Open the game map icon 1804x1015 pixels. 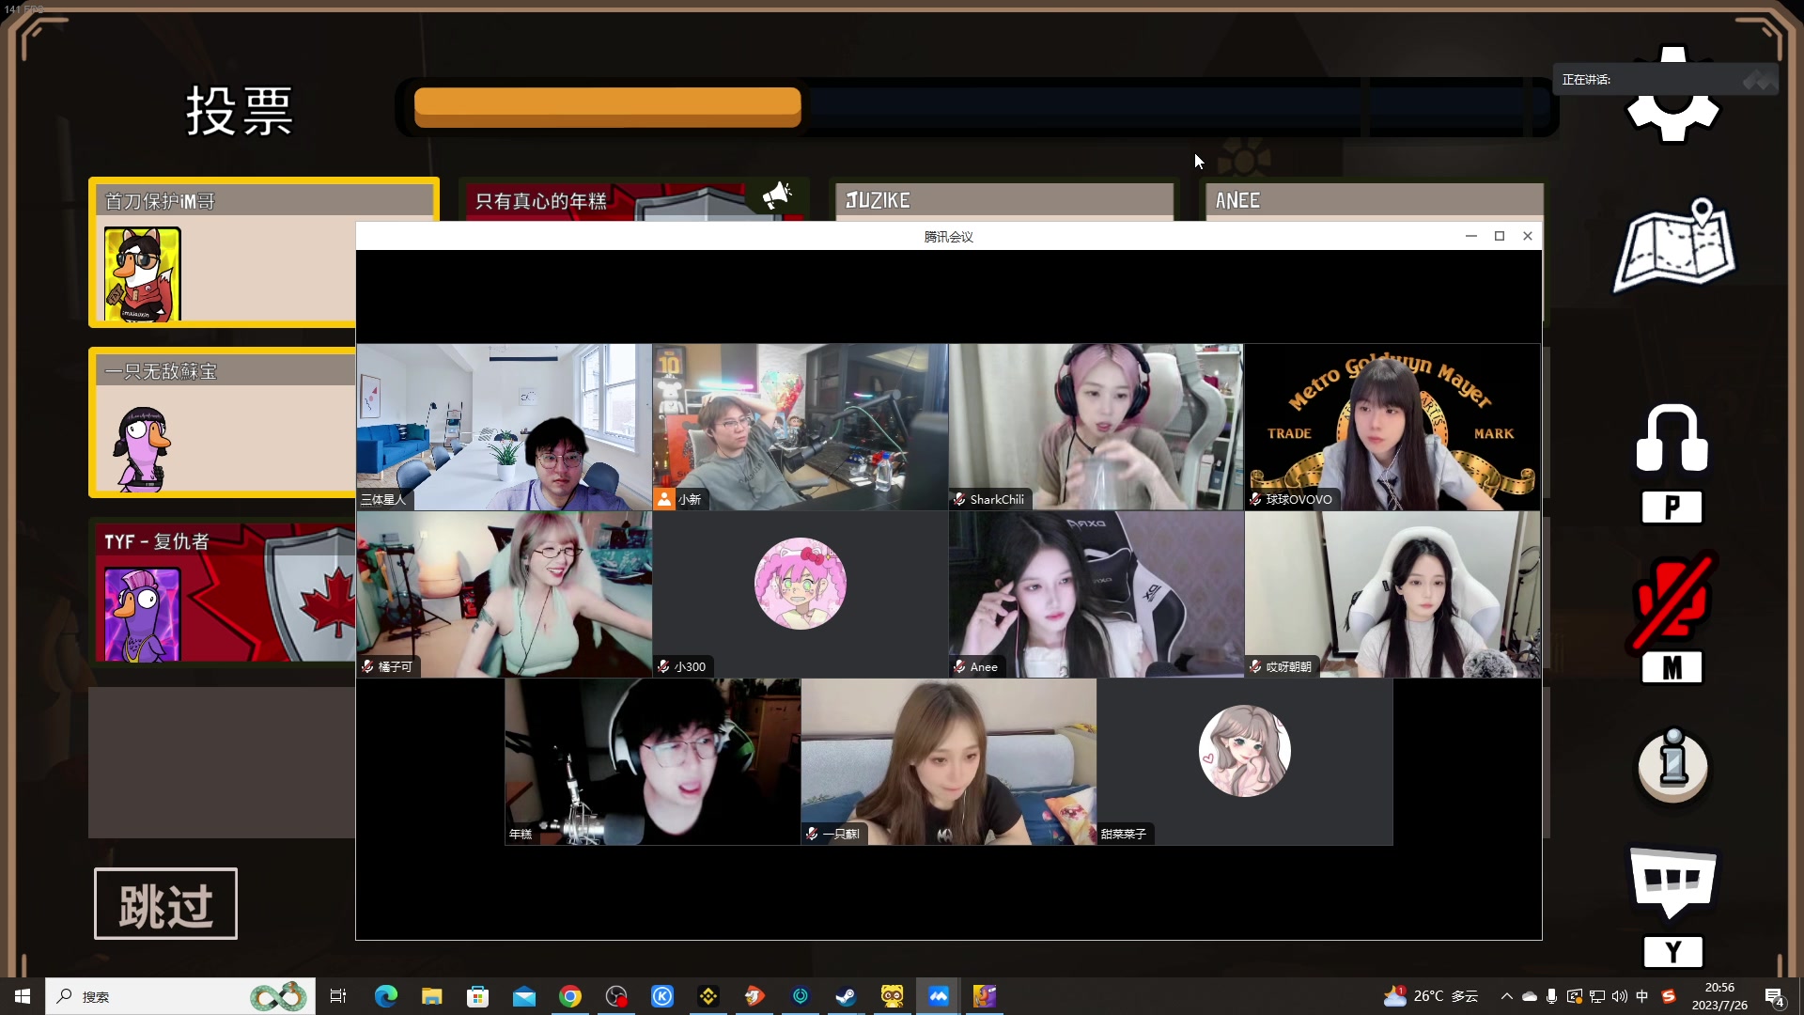[x=1674, y=245]
